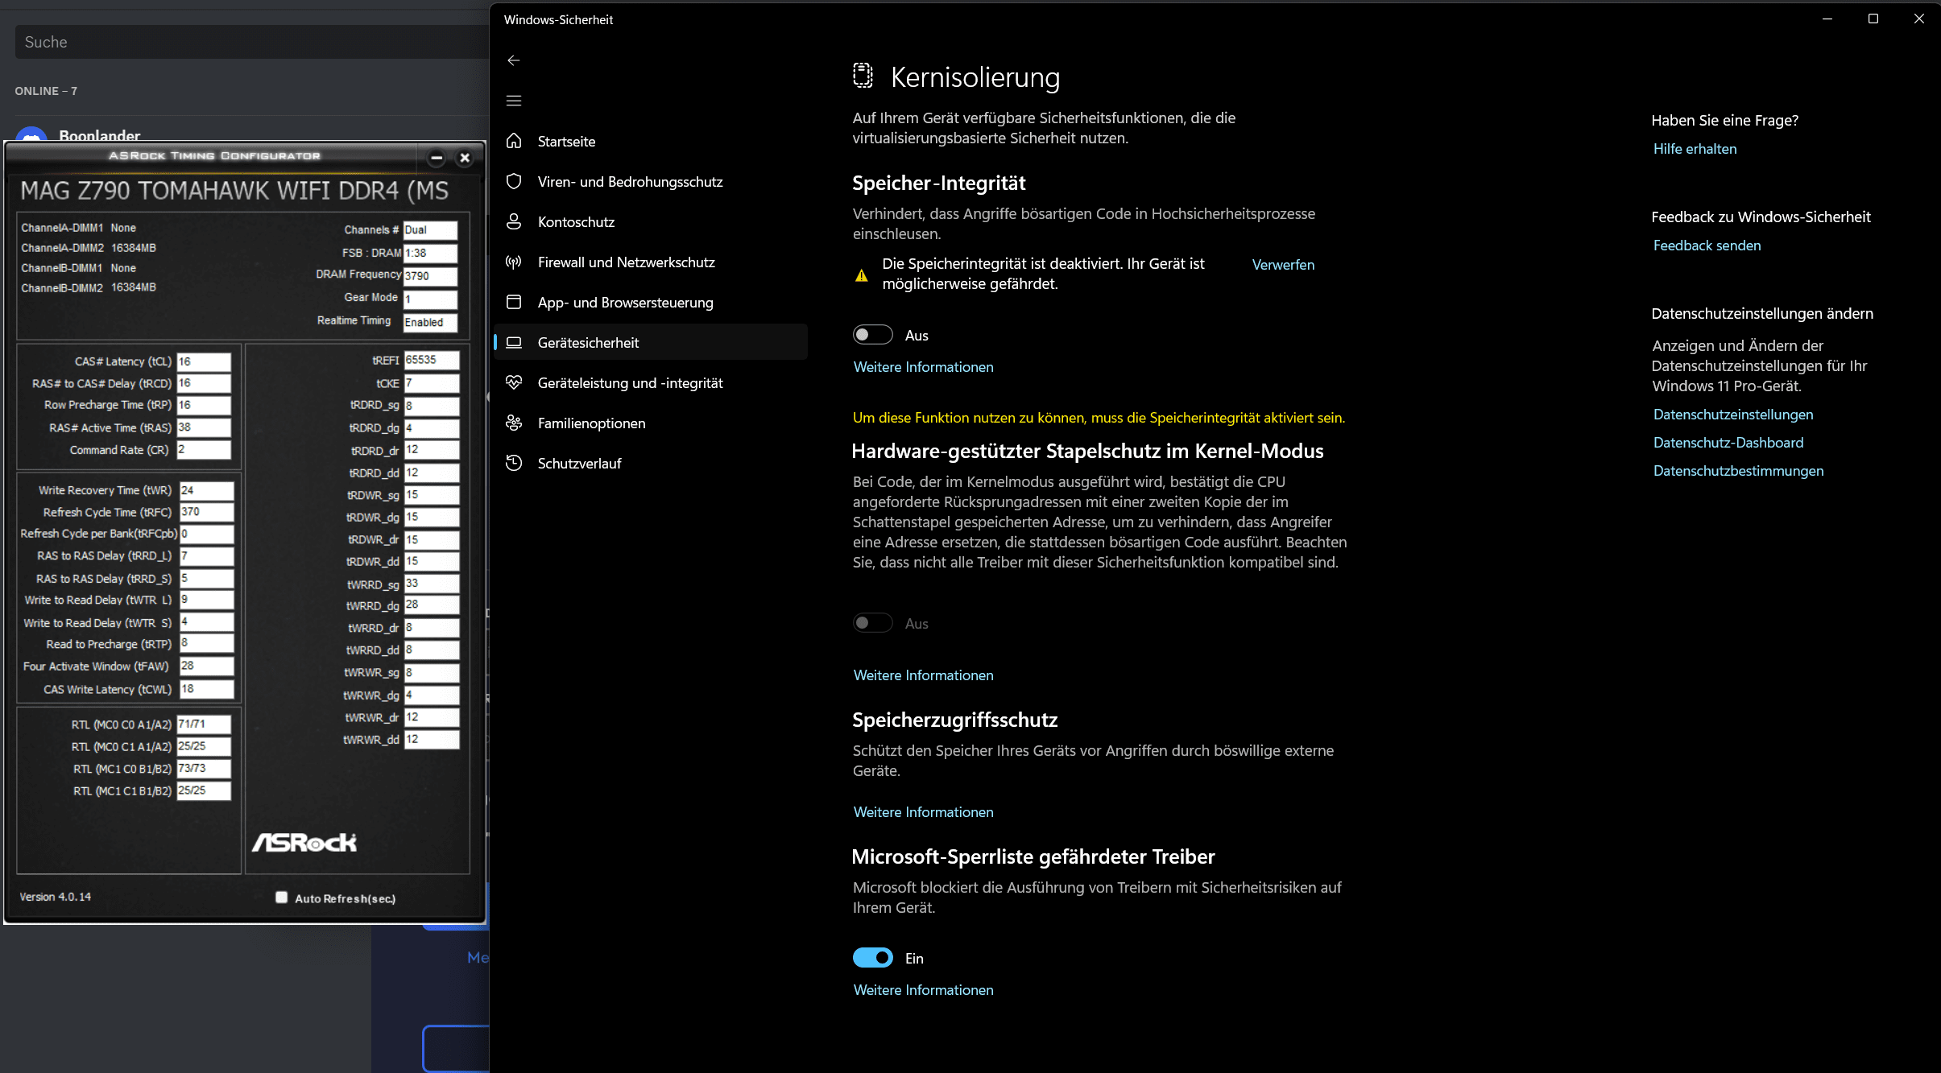
Task: Click the ASRock logo
Action: point(304,842)
